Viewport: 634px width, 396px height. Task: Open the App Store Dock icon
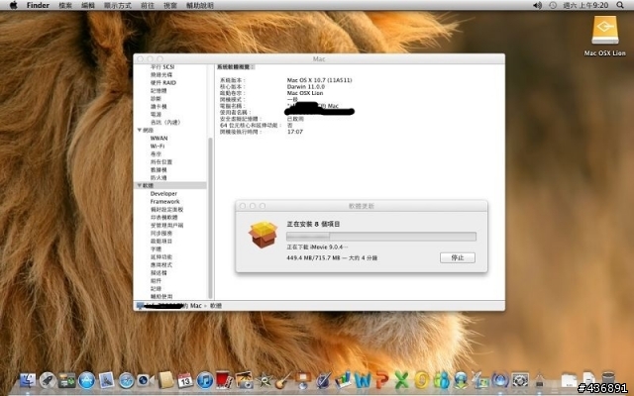point(86,380)
